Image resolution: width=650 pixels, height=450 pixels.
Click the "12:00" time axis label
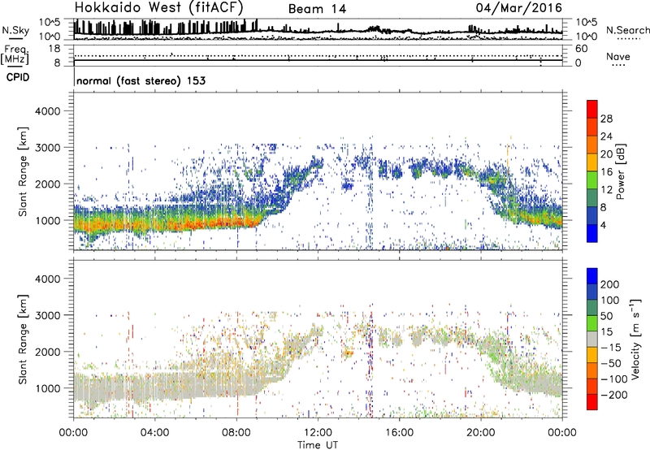318,433
